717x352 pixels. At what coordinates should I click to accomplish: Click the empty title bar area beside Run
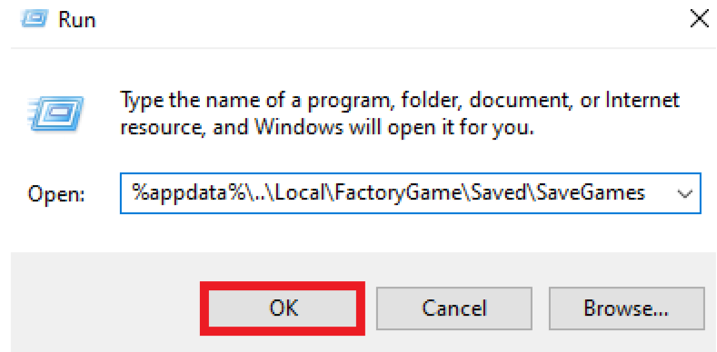click(389, 21)
